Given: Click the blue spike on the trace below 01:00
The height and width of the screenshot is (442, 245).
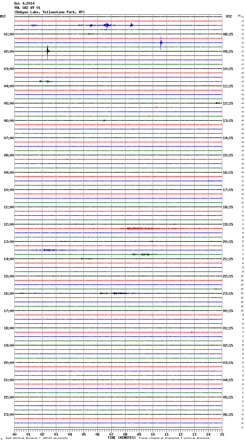Looking at the screenshot, I should pyautogui.click(x=161, y=43).
